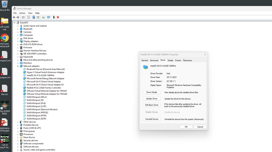Click the Uninstall Device button
Image resolution: width=272 pixels, height=152 pixels.
point(152,119)
